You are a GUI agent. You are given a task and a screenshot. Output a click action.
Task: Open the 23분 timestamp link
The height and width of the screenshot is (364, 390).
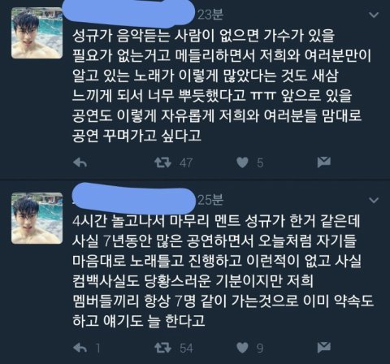point(210,15)
